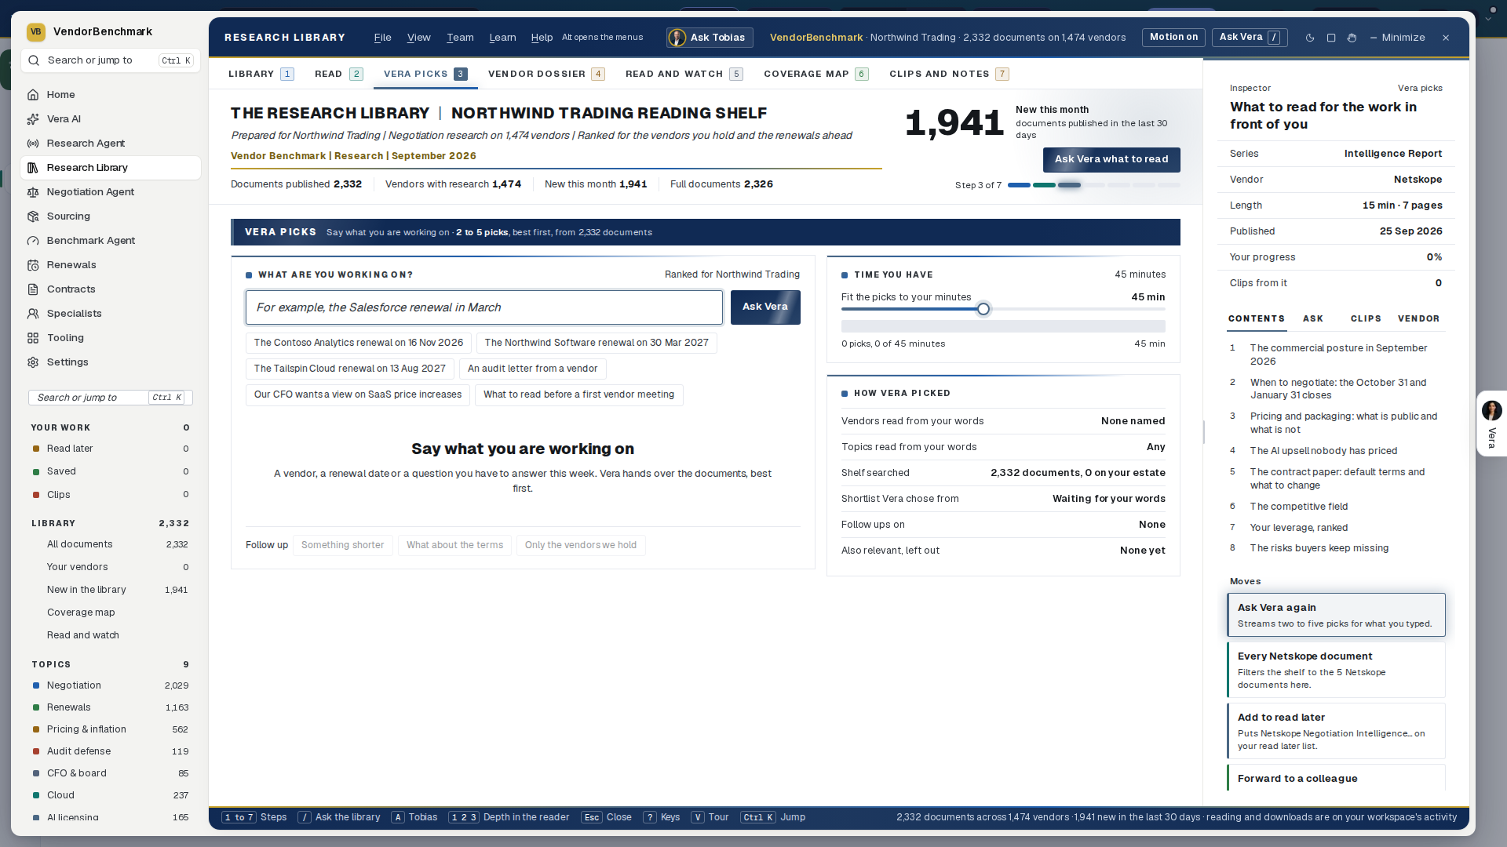
Task: Focus the 'What are you working on' input
Action: 484,307
